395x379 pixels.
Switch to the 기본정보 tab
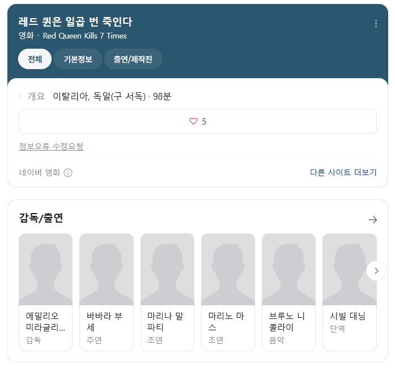pyautogui.click(x=78, y=59)
